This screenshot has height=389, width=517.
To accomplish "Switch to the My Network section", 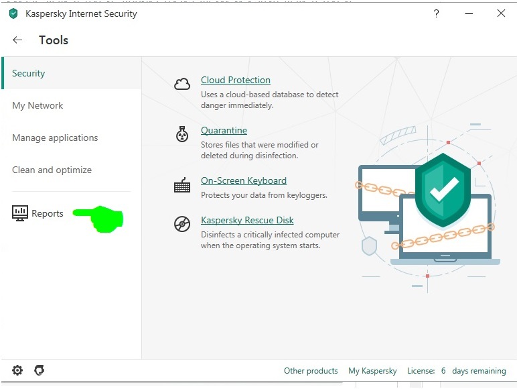I will tap(38, 105).
